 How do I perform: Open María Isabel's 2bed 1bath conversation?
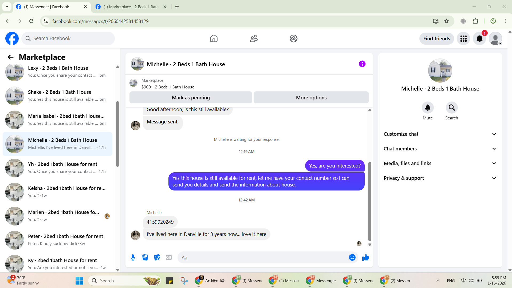pyautogui.click(x=57, y=120)
